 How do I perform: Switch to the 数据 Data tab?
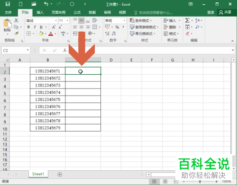coord(92,12)
